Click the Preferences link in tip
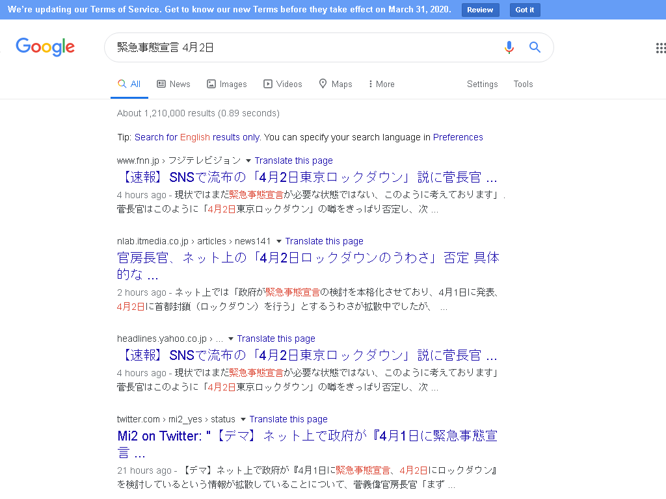The width and height of the screenshot is (666, 499). (458, 137)
